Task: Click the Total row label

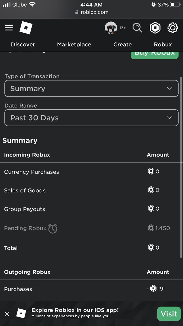Action: point(11,248)
